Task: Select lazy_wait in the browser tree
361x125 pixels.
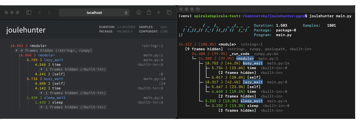Action: click(x=54, y=60)
